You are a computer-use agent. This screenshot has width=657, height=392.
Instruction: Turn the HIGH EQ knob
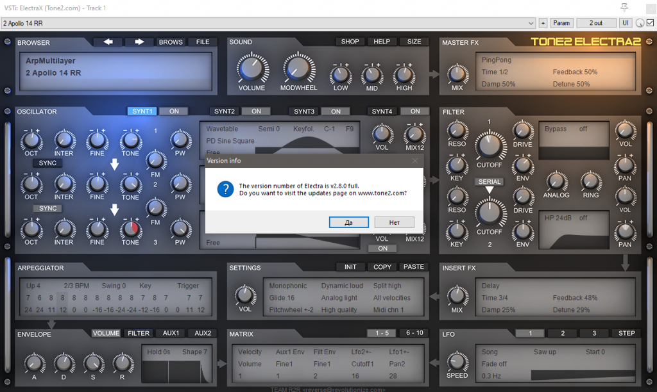coord(404,75)
